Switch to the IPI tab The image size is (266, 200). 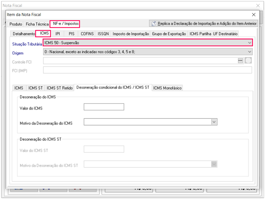point(58,34)
